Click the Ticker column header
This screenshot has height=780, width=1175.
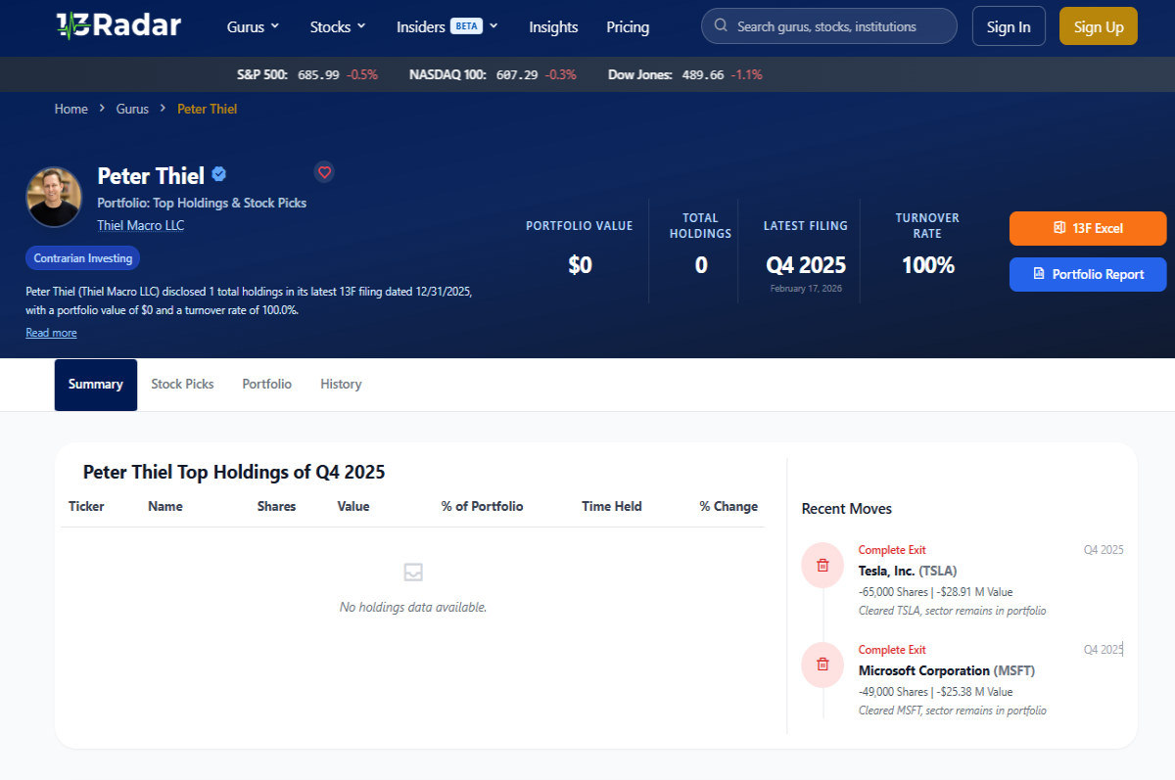[x=86, y=506]
